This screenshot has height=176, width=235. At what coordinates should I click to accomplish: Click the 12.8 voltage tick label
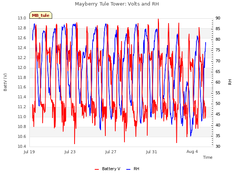click(22, 28)
